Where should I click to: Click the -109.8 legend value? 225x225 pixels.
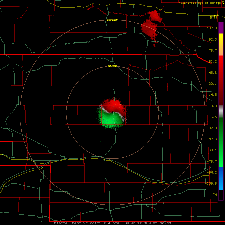point(211,183)
